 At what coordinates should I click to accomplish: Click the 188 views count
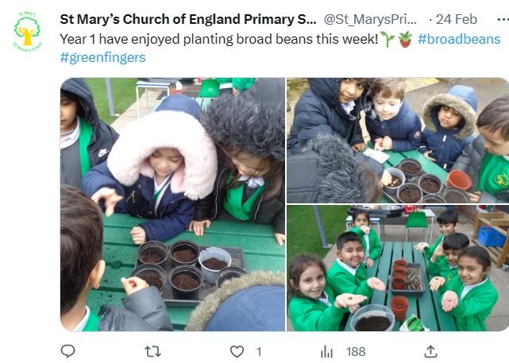356,351
